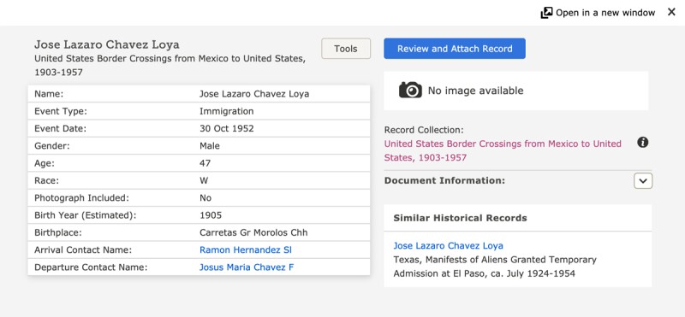Click the Photograph Included label
This screenshot has width=685, height=317.
coord(81,198)
